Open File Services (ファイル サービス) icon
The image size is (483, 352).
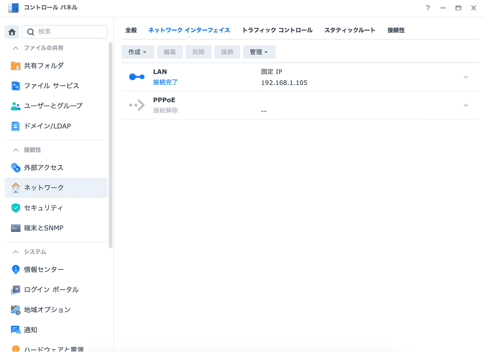point(16,86)
